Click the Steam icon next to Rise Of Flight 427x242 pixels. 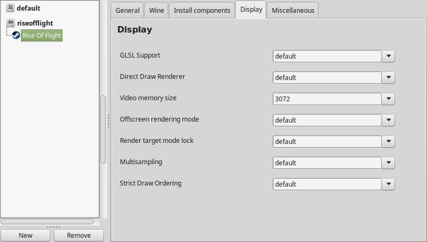tap(16, 35)
